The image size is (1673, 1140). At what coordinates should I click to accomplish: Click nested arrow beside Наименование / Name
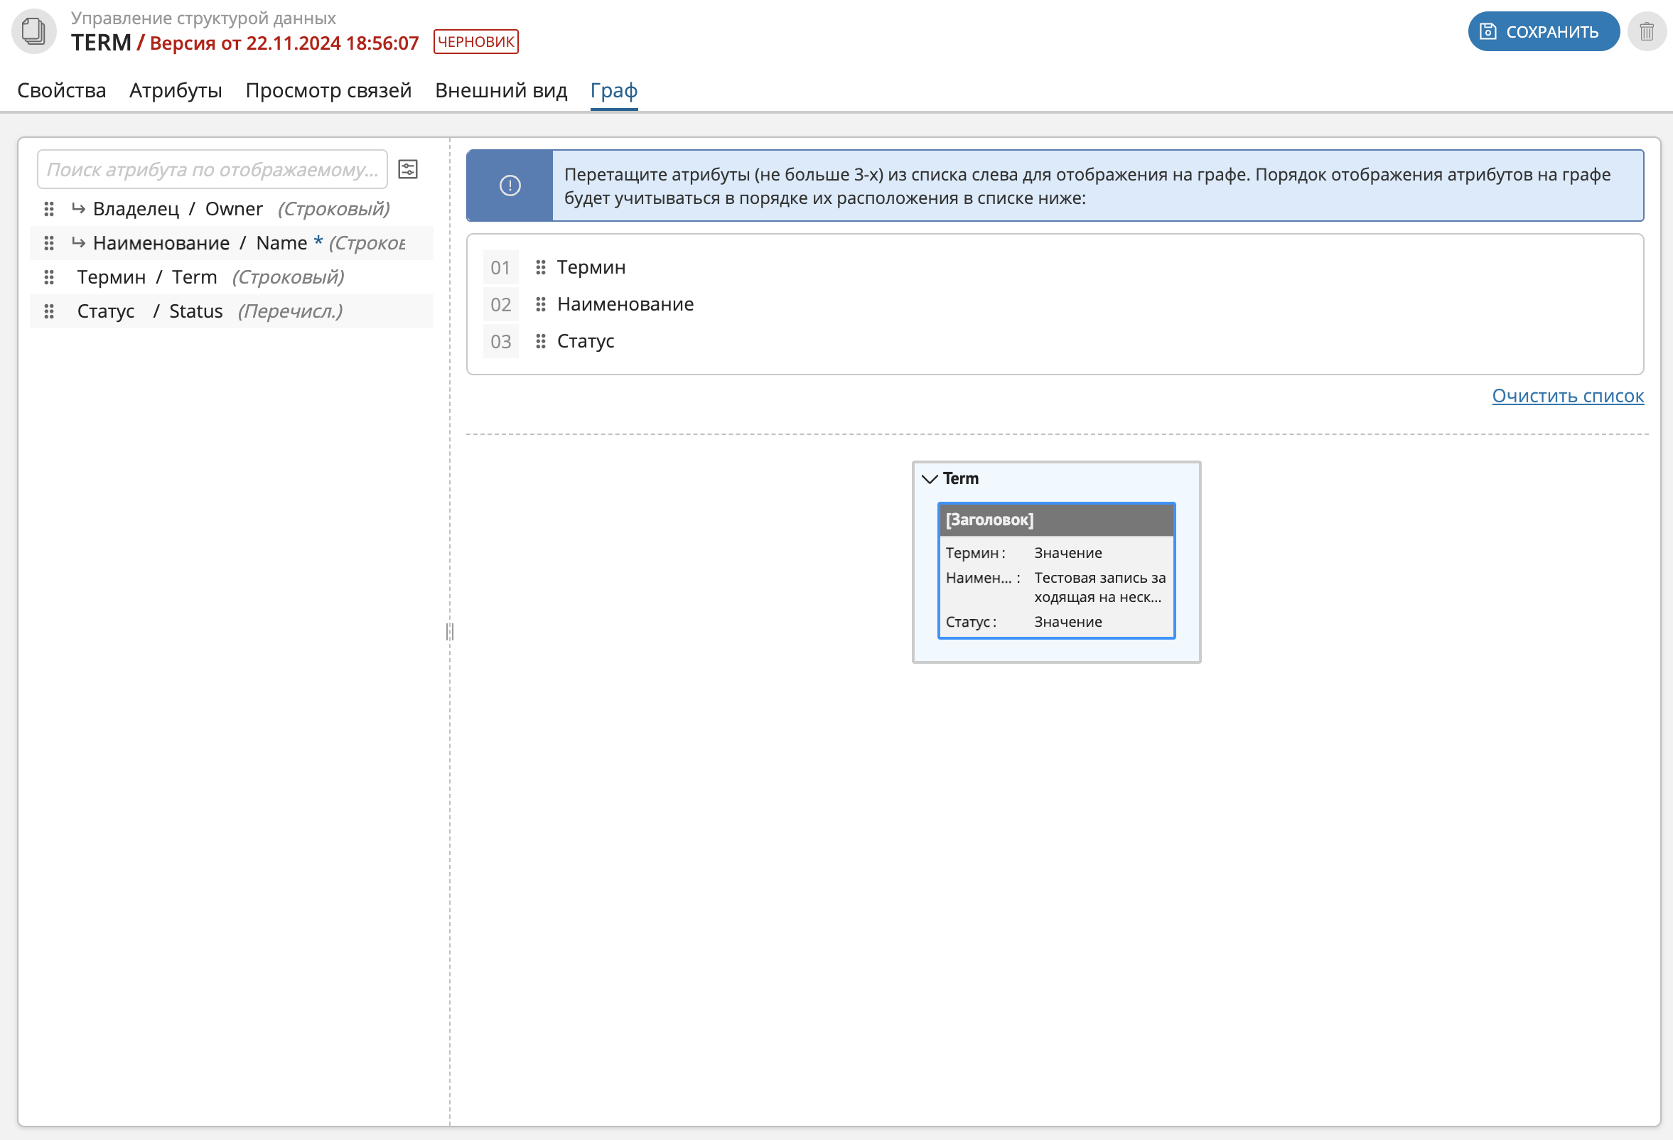click(78, 242)
